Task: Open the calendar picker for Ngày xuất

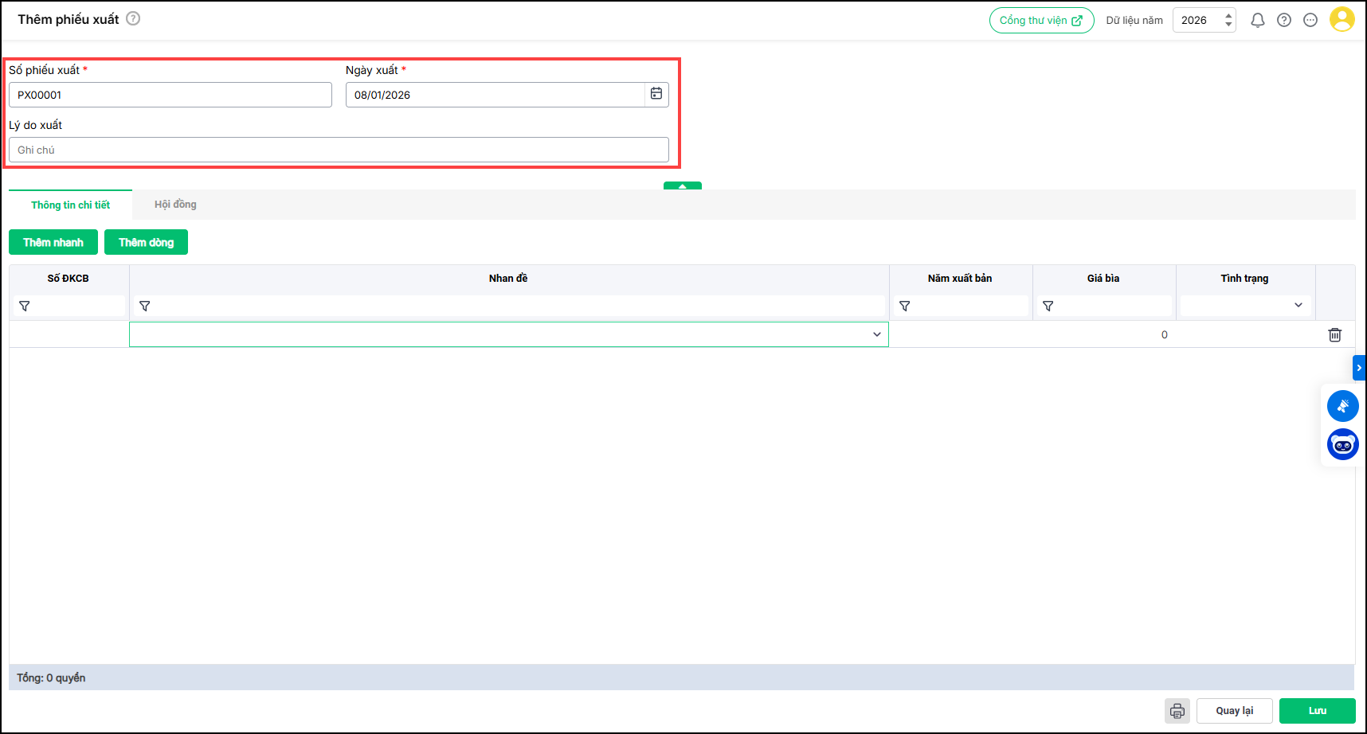Action: (656, 94)
